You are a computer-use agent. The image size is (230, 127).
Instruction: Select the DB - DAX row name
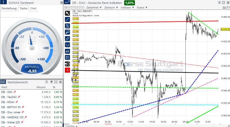pos(7,92)
